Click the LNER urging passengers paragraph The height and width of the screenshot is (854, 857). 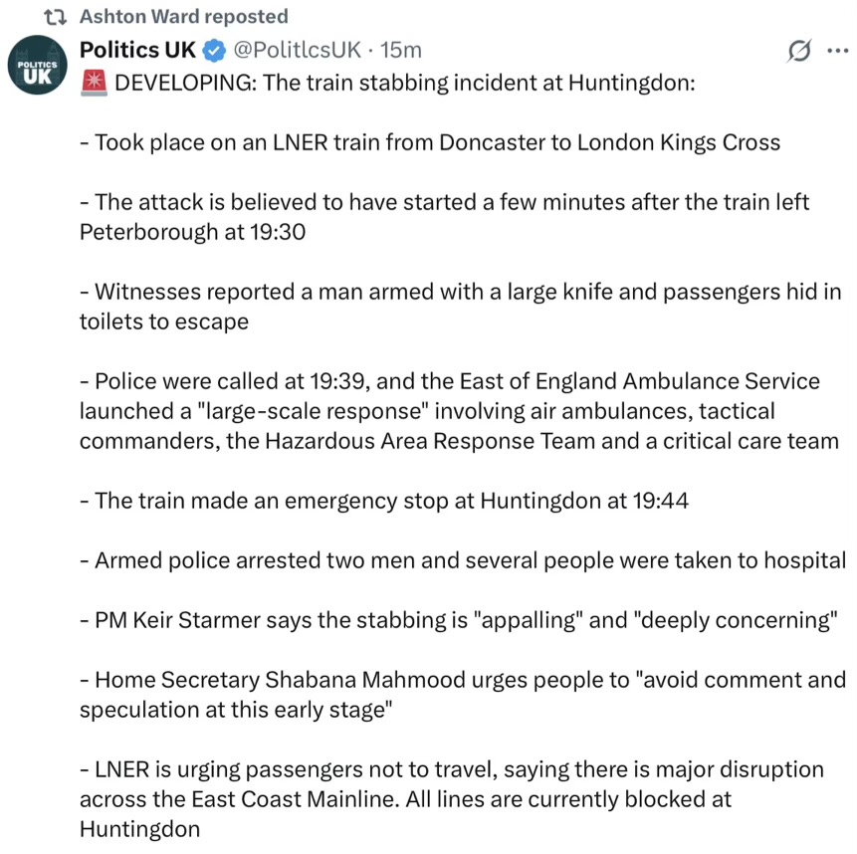pos(452,799)
